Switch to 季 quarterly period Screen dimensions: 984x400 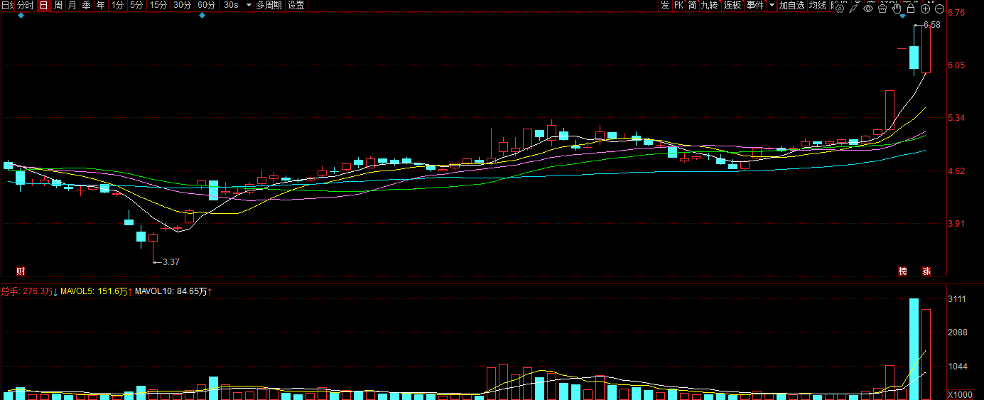[x=87, y=5]
